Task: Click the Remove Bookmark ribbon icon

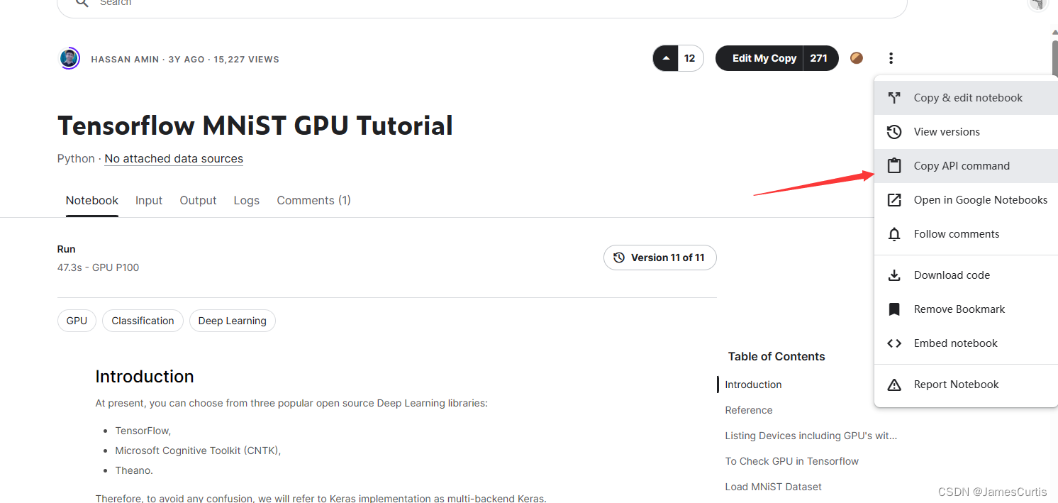Action: point(894,309)
